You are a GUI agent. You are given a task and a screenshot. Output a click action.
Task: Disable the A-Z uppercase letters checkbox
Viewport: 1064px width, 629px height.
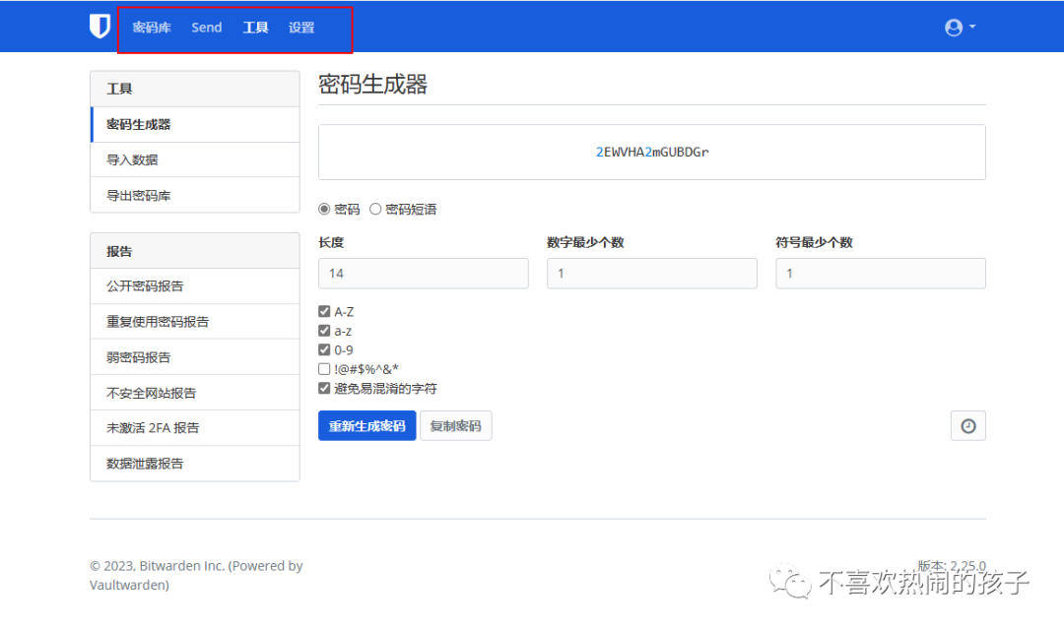click(324, 310)
